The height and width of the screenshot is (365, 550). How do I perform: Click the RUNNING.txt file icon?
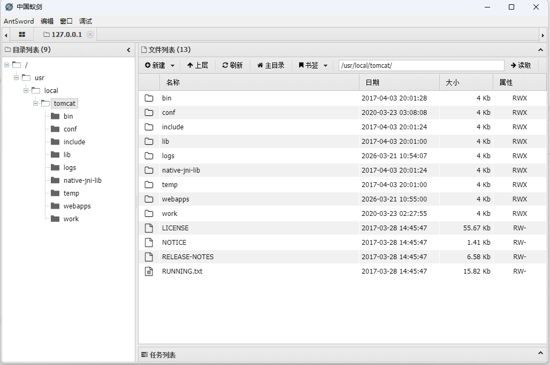tap(149, 271)
